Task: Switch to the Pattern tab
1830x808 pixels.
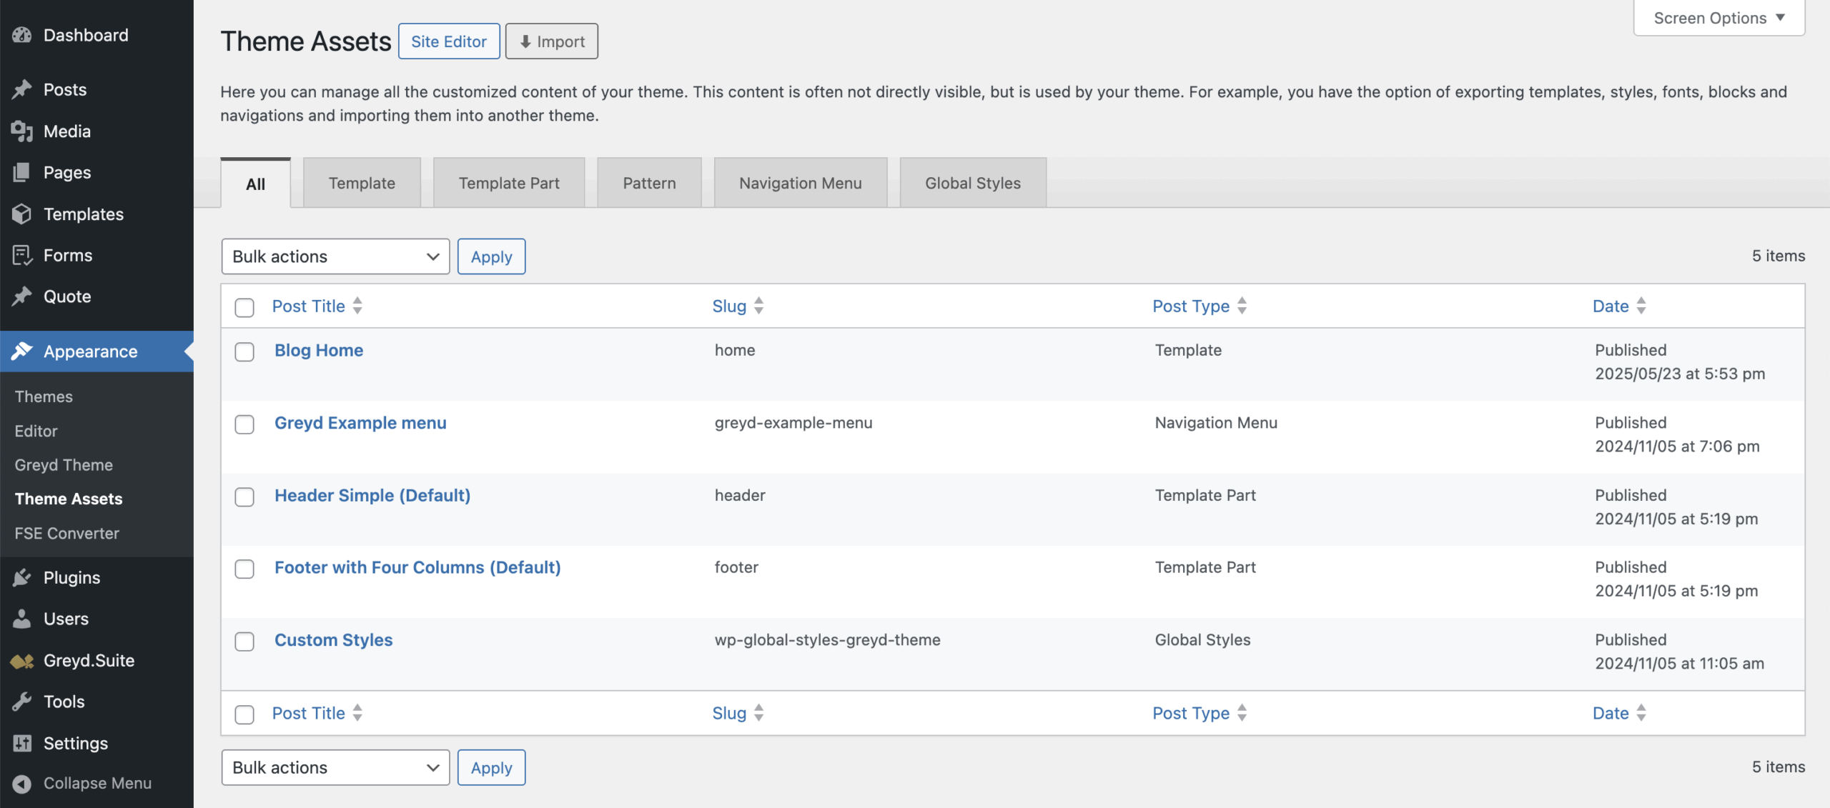Action: coord(649,183)
